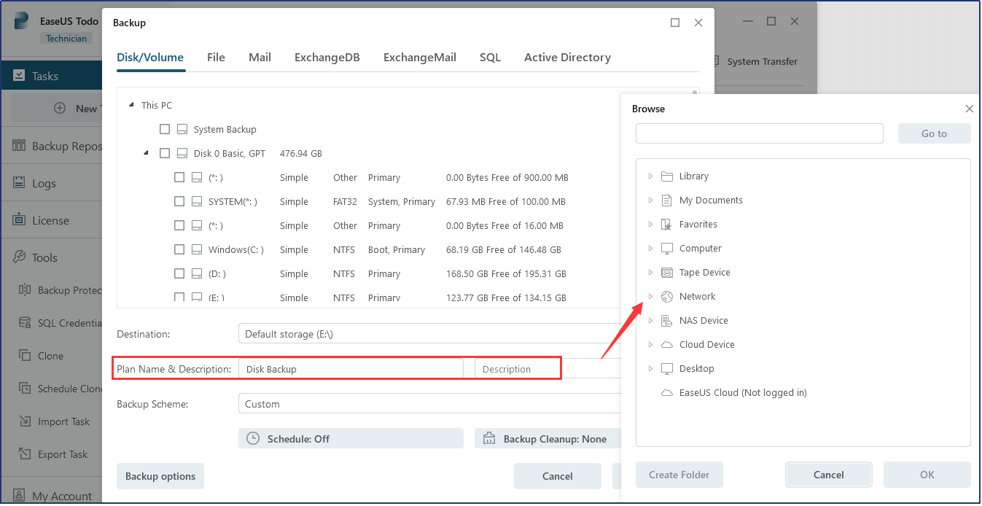Click Create Folder in Browse dialog
982x506 pixels.
679,474
